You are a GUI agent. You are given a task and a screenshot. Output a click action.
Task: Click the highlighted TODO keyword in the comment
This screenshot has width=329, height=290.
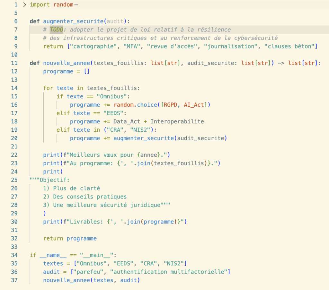[57, 30]
